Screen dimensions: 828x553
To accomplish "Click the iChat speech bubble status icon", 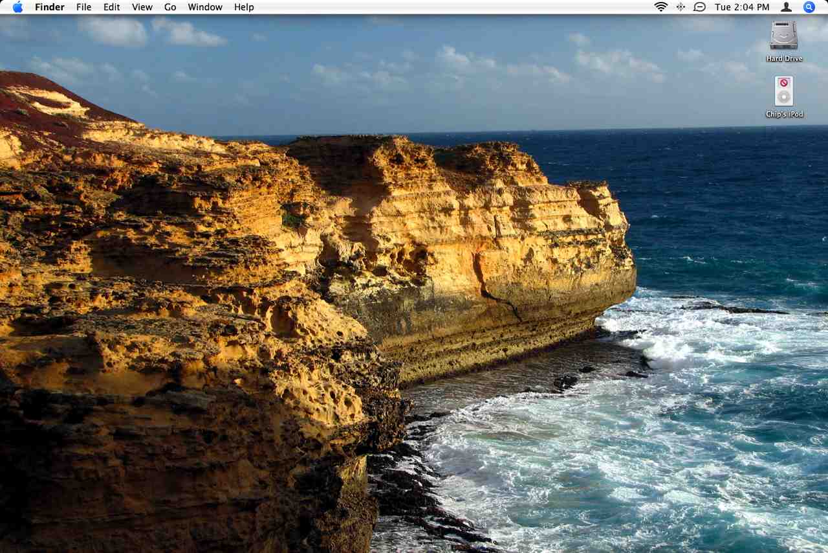I will (x=699, y=7).
